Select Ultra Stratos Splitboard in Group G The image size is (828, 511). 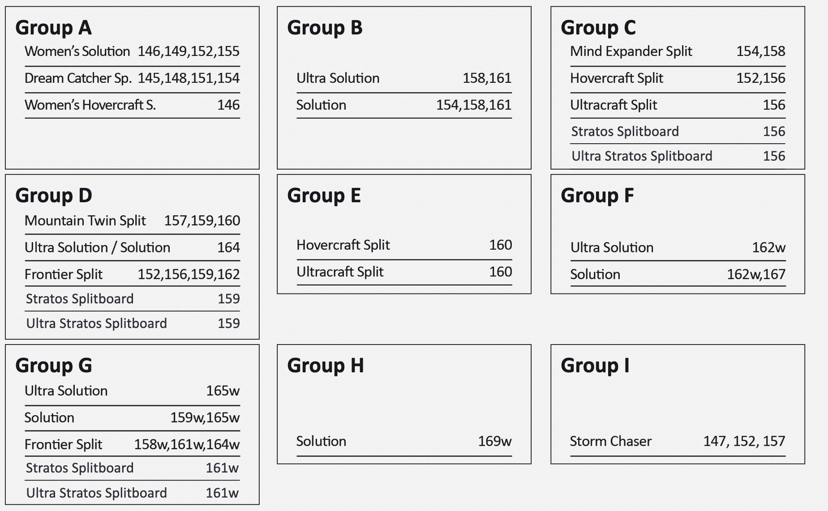(96, 493)
